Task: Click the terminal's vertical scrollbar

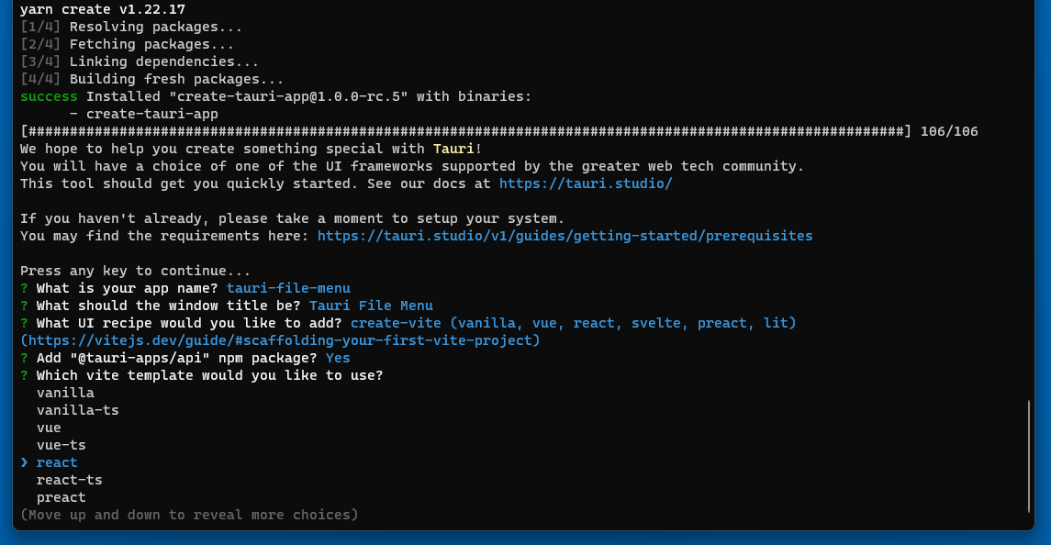Action: [1028, 454]
